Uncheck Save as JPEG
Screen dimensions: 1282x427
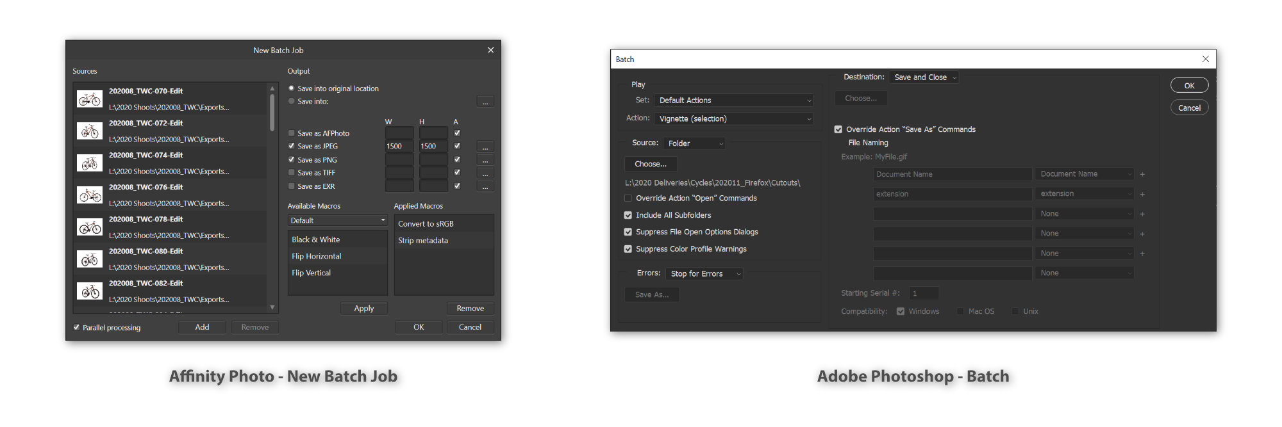point(292,146)
